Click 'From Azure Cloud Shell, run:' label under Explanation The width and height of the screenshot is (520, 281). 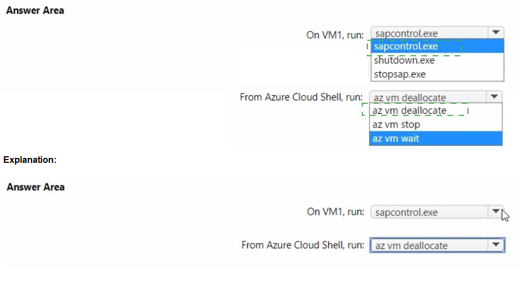(x=302, y=245)
